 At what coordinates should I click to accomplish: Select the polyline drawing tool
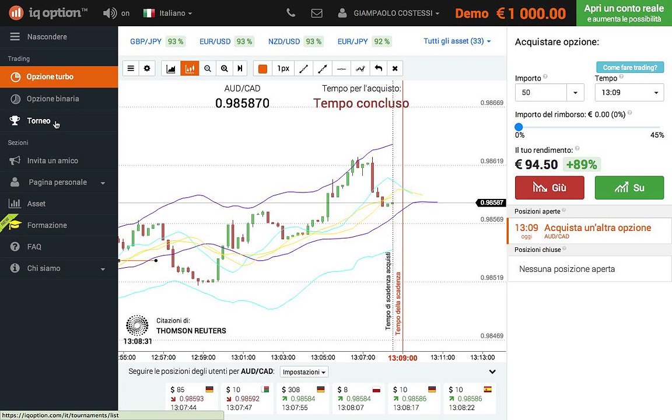360,69
